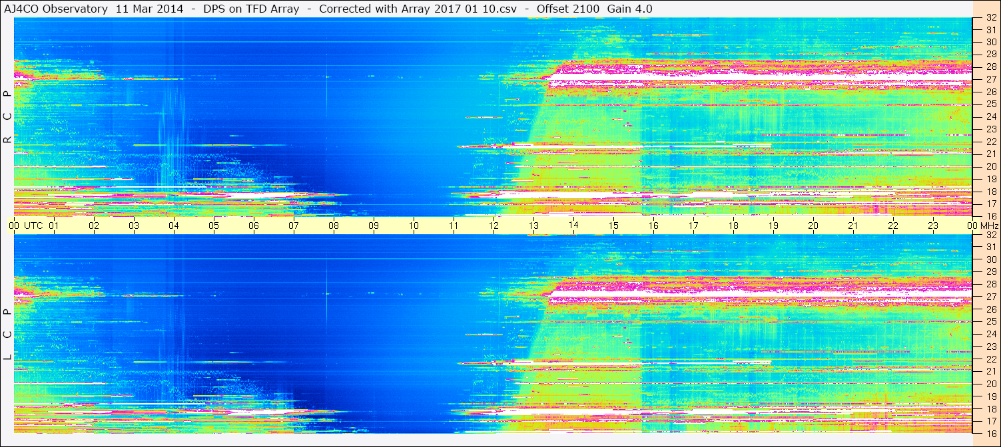This screenshot has height=447, width=1001.
Task: Click the 22 MHz label in RCP panel
Action: 990,142
